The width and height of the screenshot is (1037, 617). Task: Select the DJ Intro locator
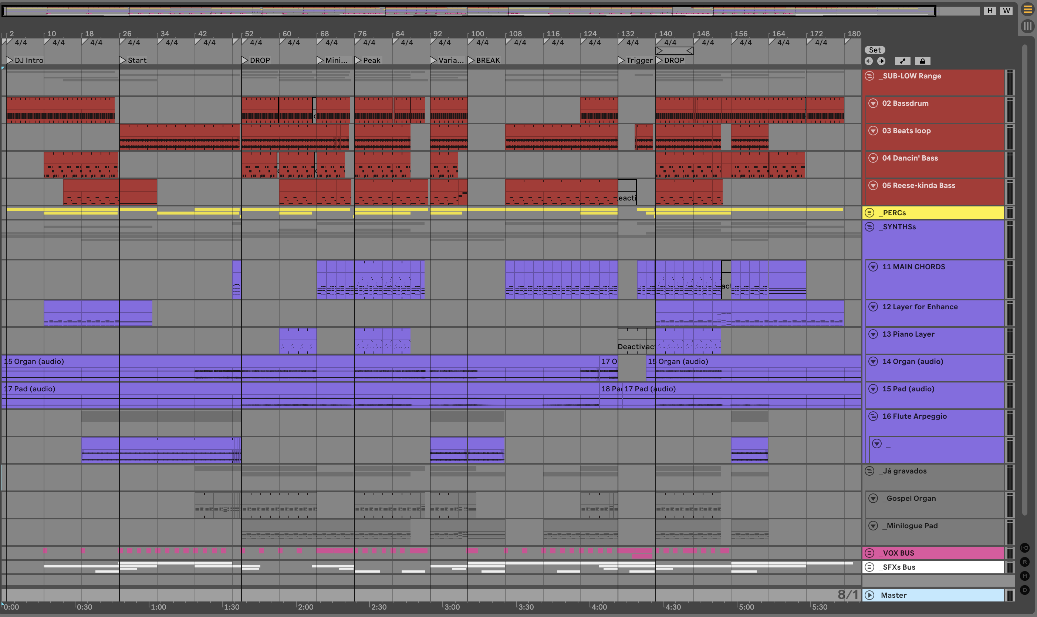click(25, 60)
